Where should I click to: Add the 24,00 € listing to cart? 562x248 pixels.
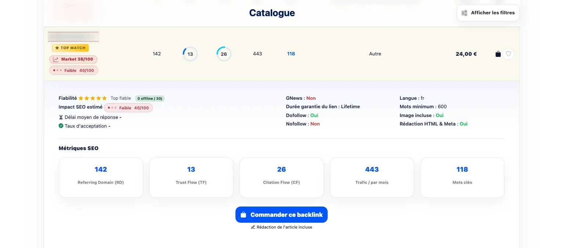(x=498, y=54)
